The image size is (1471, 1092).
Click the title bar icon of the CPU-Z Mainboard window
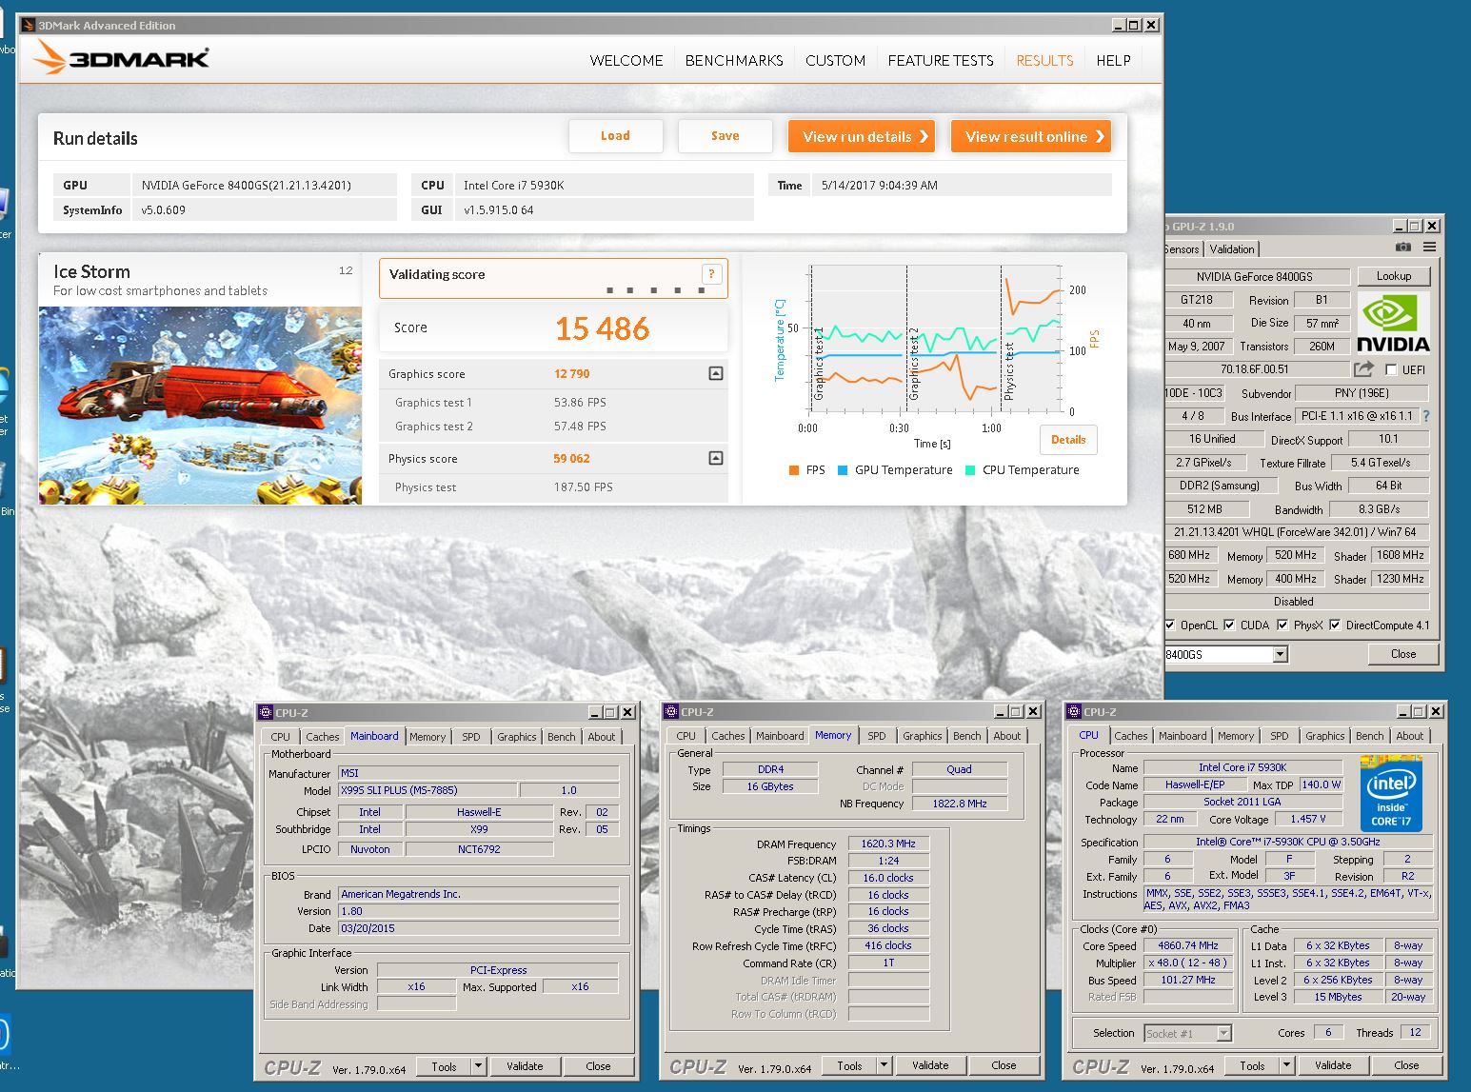point(266,712)
